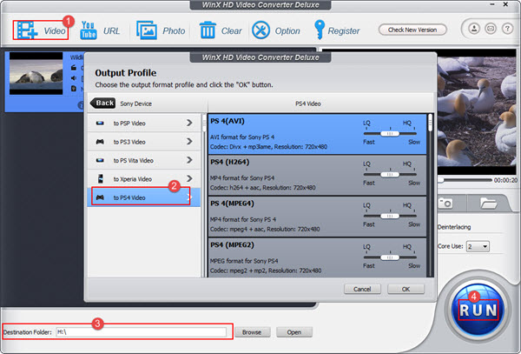Click the help question mark icon
The height and width of the screenshot is (354, 521).
tap(507, 29)
